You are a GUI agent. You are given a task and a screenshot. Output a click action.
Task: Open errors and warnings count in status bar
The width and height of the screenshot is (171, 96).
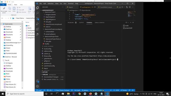click(50, 90)
